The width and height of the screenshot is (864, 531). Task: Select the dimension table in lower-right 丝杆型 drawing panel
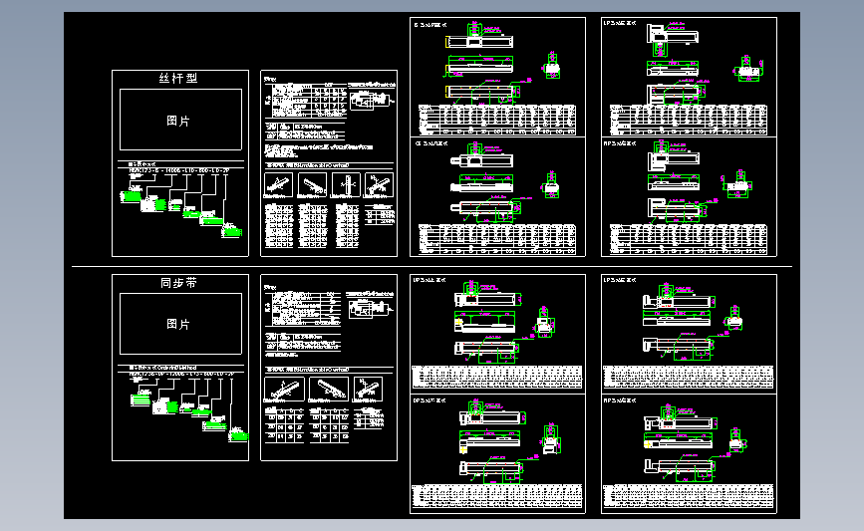coord(689,239)
